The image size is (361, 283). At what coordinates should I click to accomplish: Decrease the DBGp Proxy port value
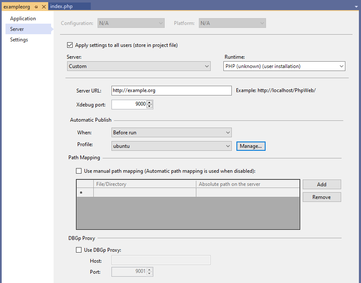click(x=149, y=274)
